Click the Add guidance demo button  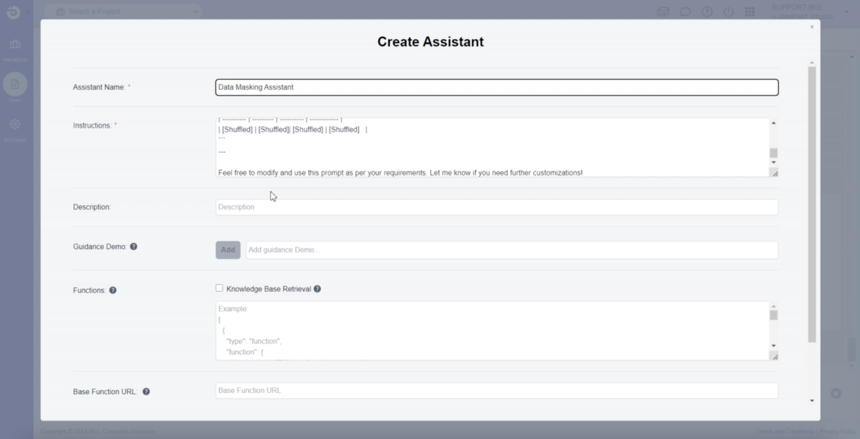(x=228, y=250)
